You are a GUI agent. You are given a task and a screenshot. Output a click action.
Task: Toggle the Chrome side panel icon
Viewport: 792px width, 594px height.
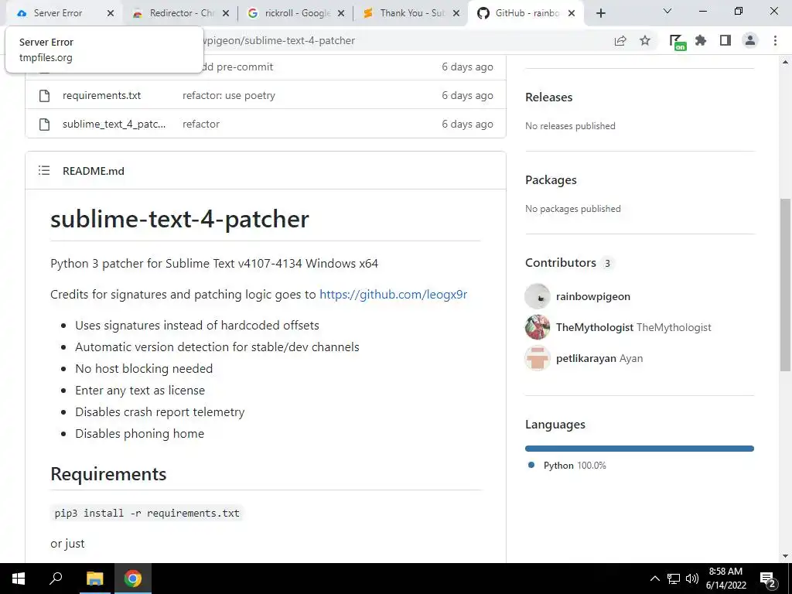click(725, 41)
